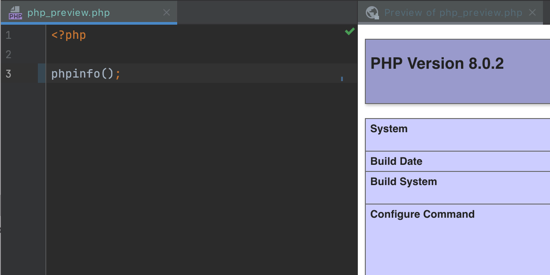Click the PHP file icon on the editor tab

[x=15, y=13]
